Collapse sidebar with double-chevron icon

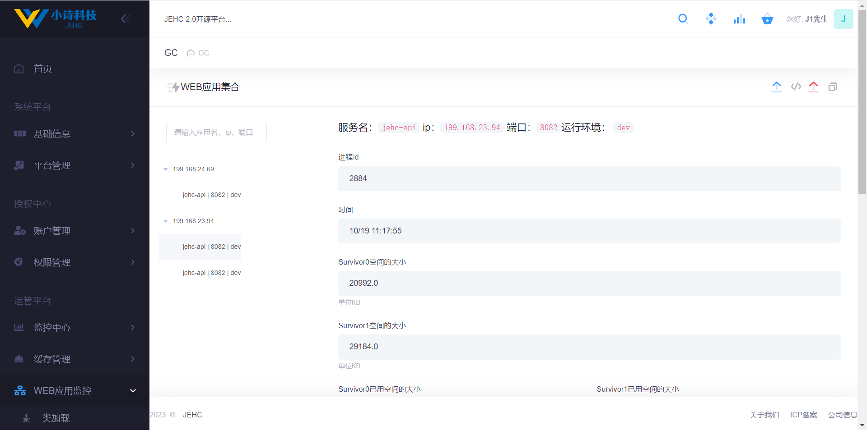[x=125, y=19]
